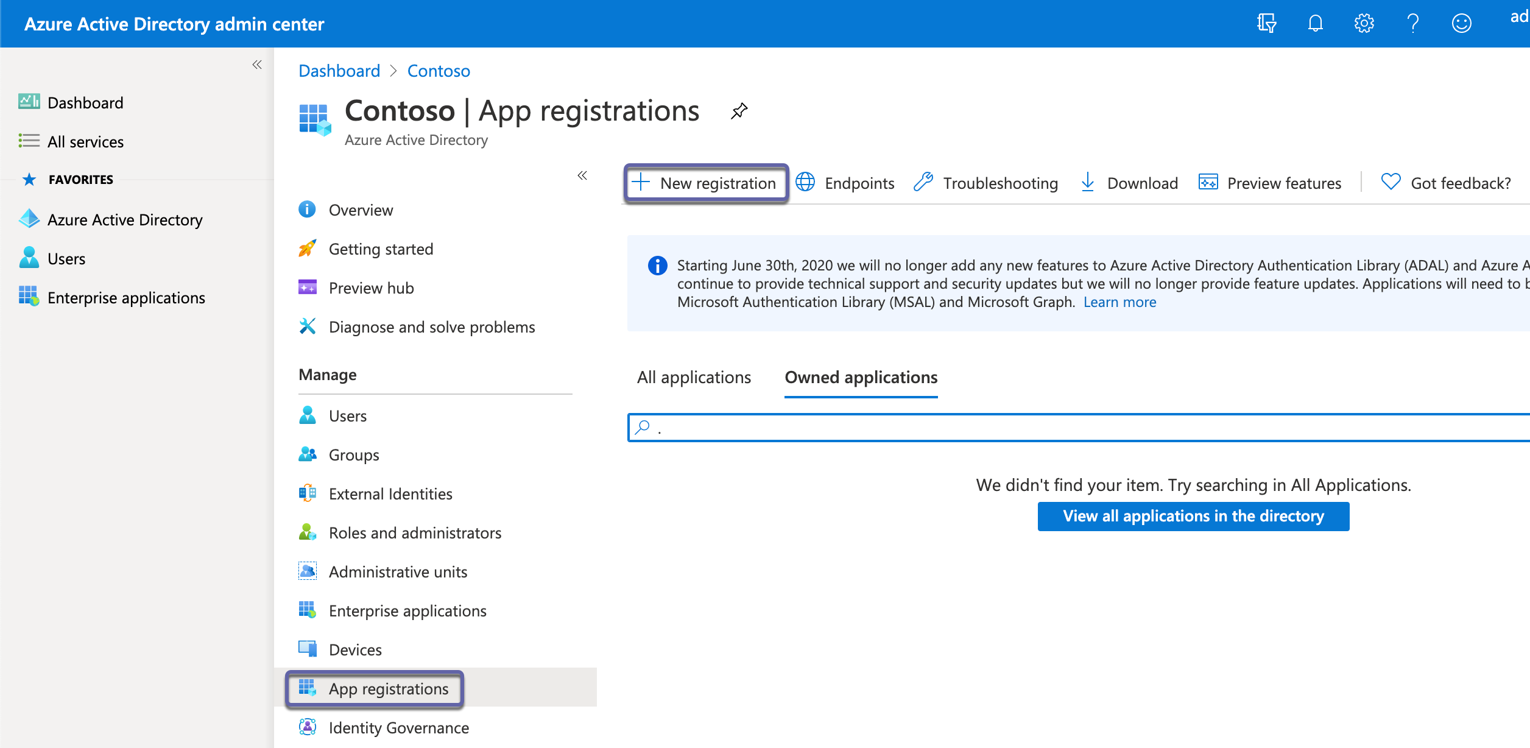Click the Administrative units icon
Viewport: 1530px width, 748px height.
[x=307, y=571]
